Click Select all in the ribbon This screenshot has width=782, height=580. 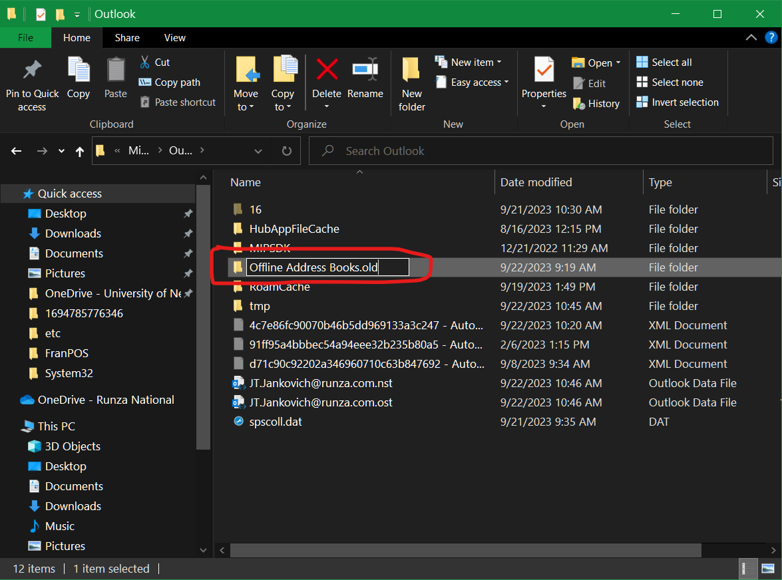664,63
